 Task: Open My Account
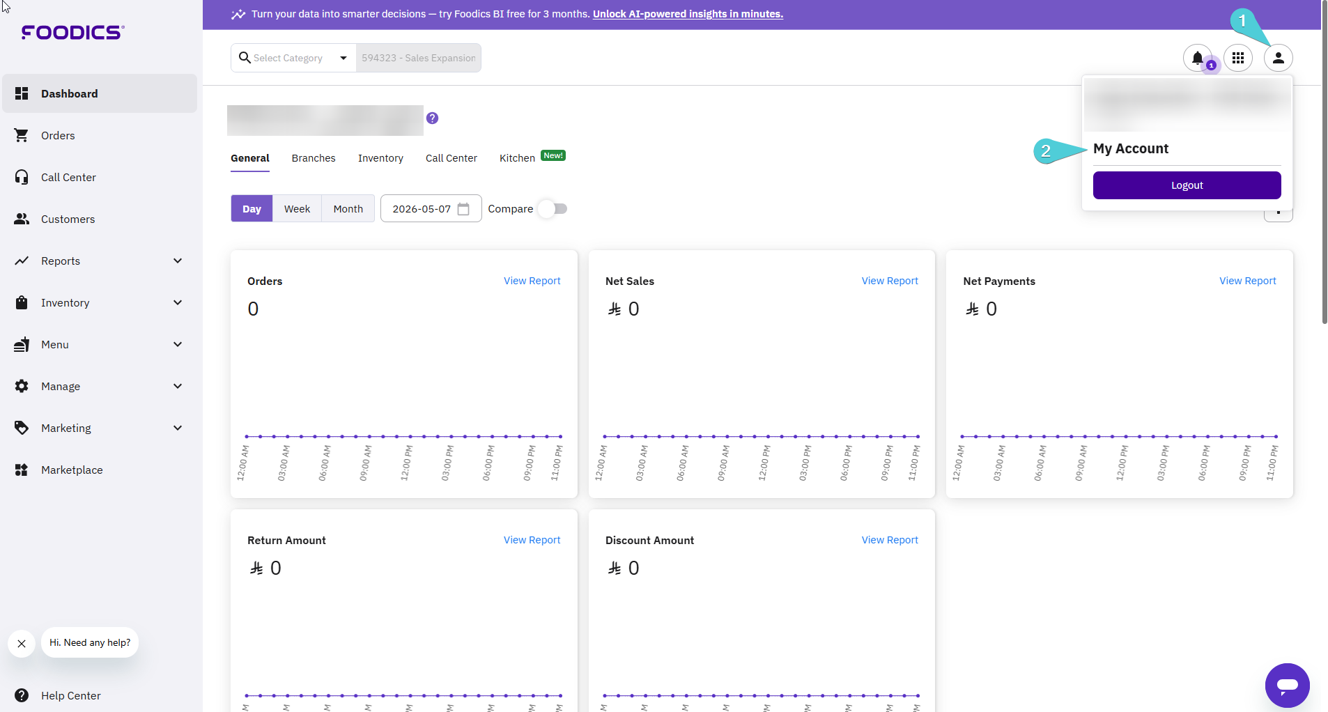coord(1131,148)
